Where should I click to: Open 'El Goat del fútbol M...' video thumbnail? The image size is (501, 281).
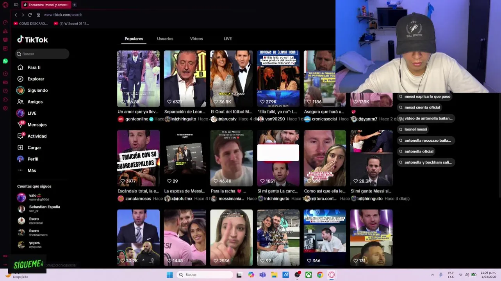click(x=231, y=78)
